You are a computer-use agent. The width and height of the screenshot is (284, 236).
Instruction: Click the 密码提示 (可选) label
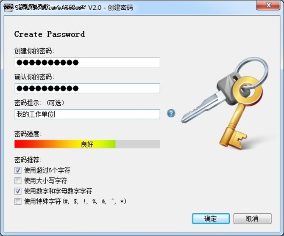click(39, 103)
